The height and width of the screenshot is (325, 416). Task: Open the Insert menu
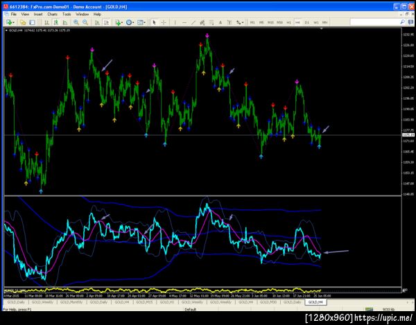(38, 15)
